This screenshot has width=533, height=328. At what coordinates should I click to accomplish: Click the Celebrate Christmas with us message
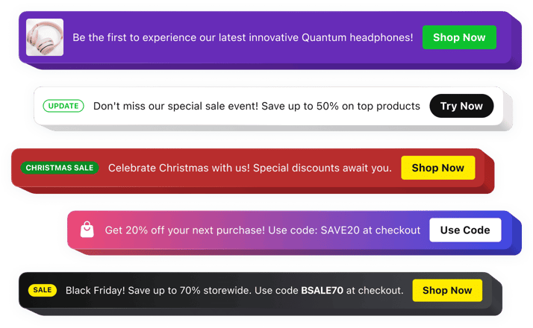pyautogui.click(x=249, y=168)
